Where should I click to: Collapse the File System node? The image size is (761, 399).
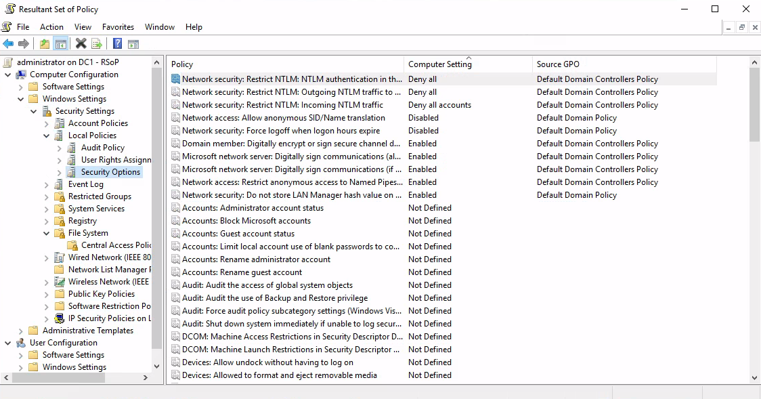point(46,234)
